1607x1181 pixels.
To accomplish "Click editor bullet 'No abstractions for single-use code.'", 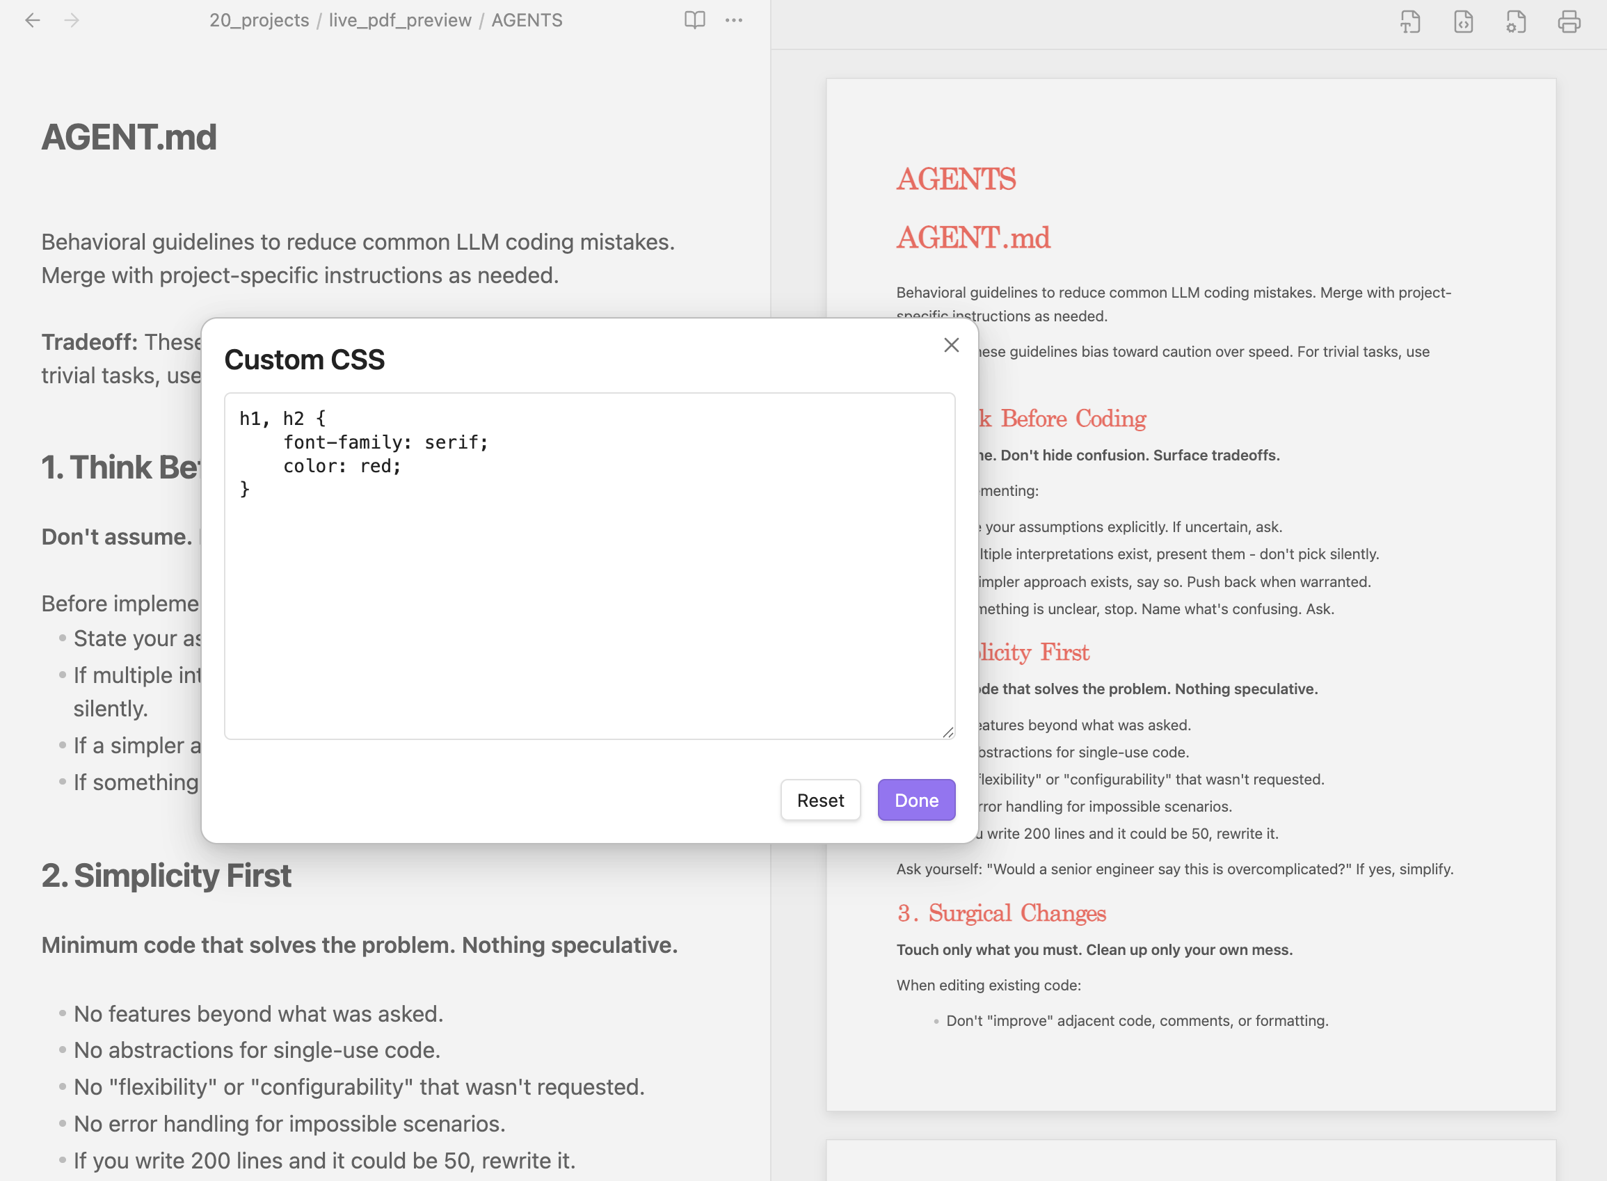I will click(x=257, y=1050).
